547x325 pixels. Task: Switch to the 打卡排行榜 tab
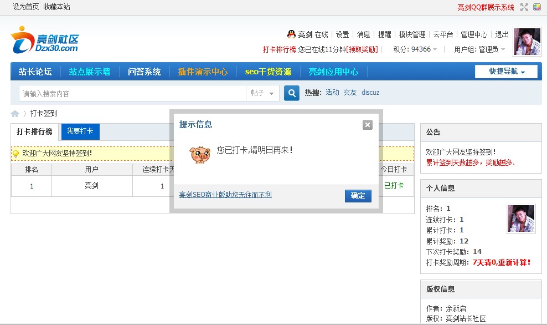[x=34, y=132]
